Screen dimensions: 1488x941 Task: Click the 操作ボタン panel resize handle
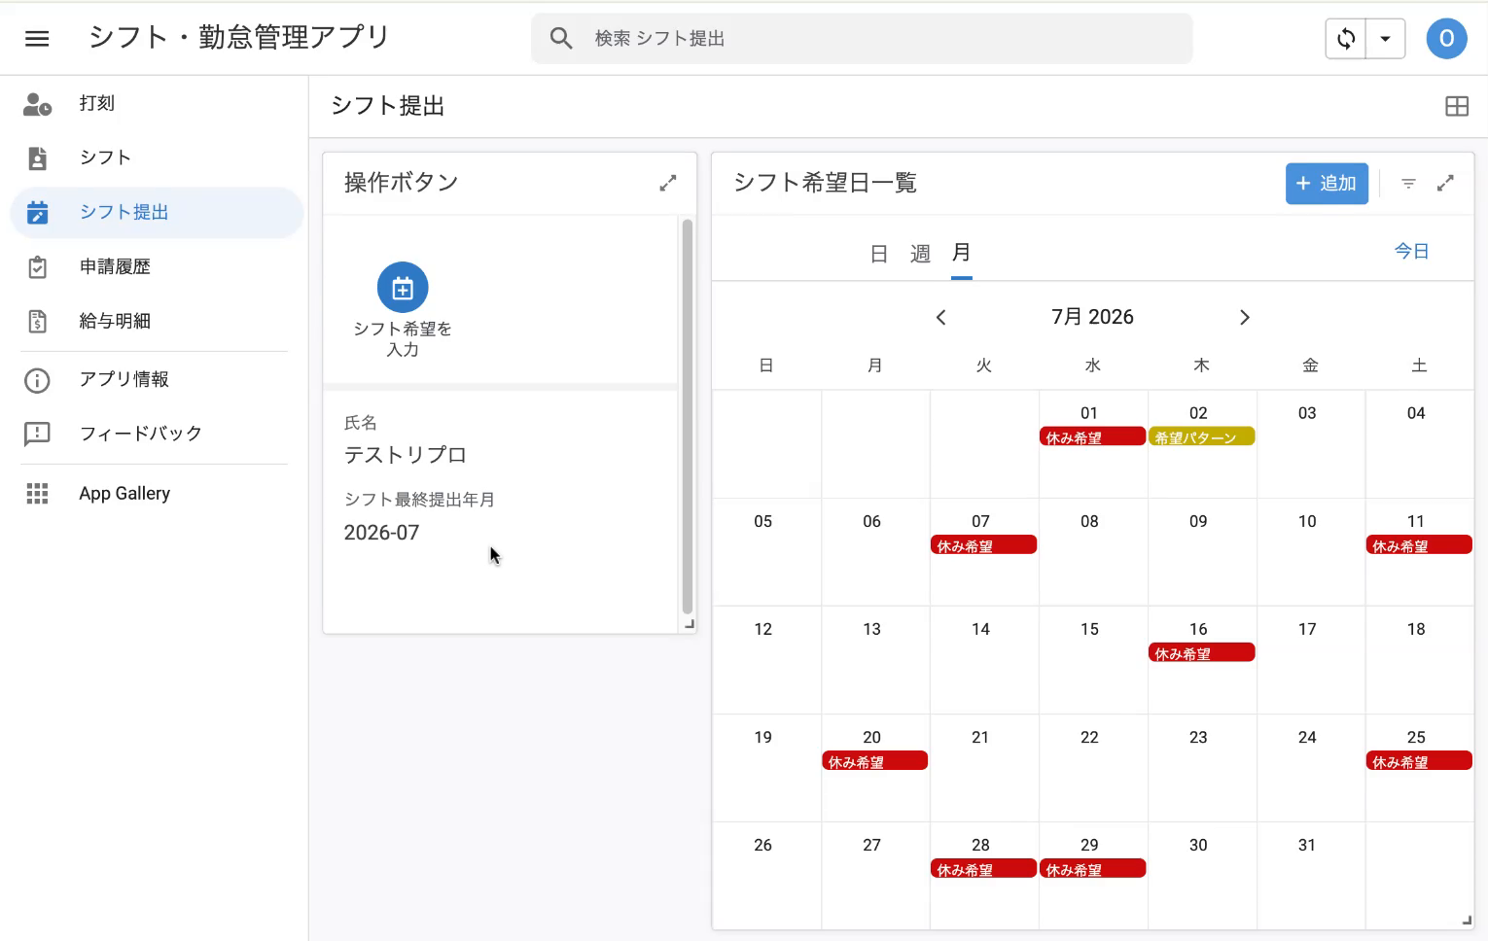690,625
